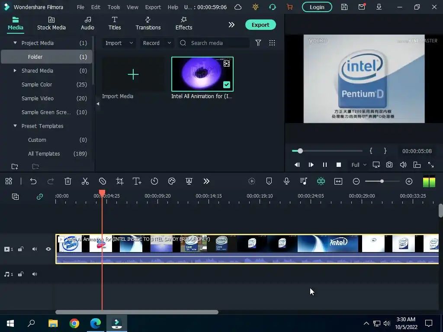Open the Record dropdown
The image size is (443, 332).
click(157, 43)
